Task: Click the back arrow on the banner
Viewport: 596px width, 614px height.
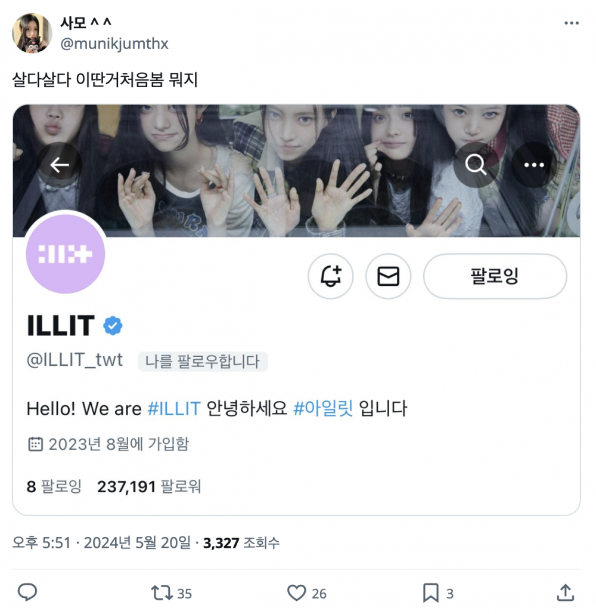Action: [60, 165]
